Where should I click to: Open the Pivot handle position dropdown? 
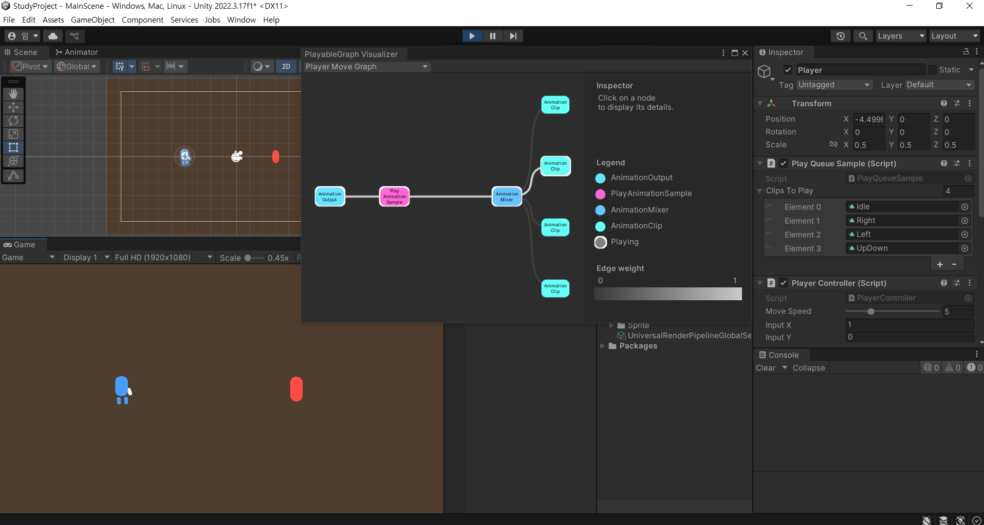31,66
